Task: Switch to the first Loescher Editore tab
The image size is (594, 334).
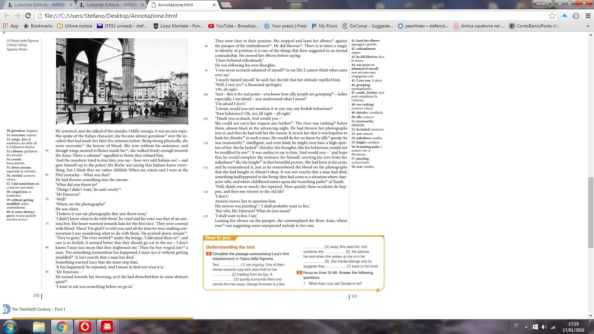Action: tap(37, 5)
